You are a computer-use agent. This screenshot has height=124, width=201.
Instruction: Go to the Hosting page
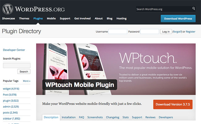pyautogui.click(x=122, y=19)
